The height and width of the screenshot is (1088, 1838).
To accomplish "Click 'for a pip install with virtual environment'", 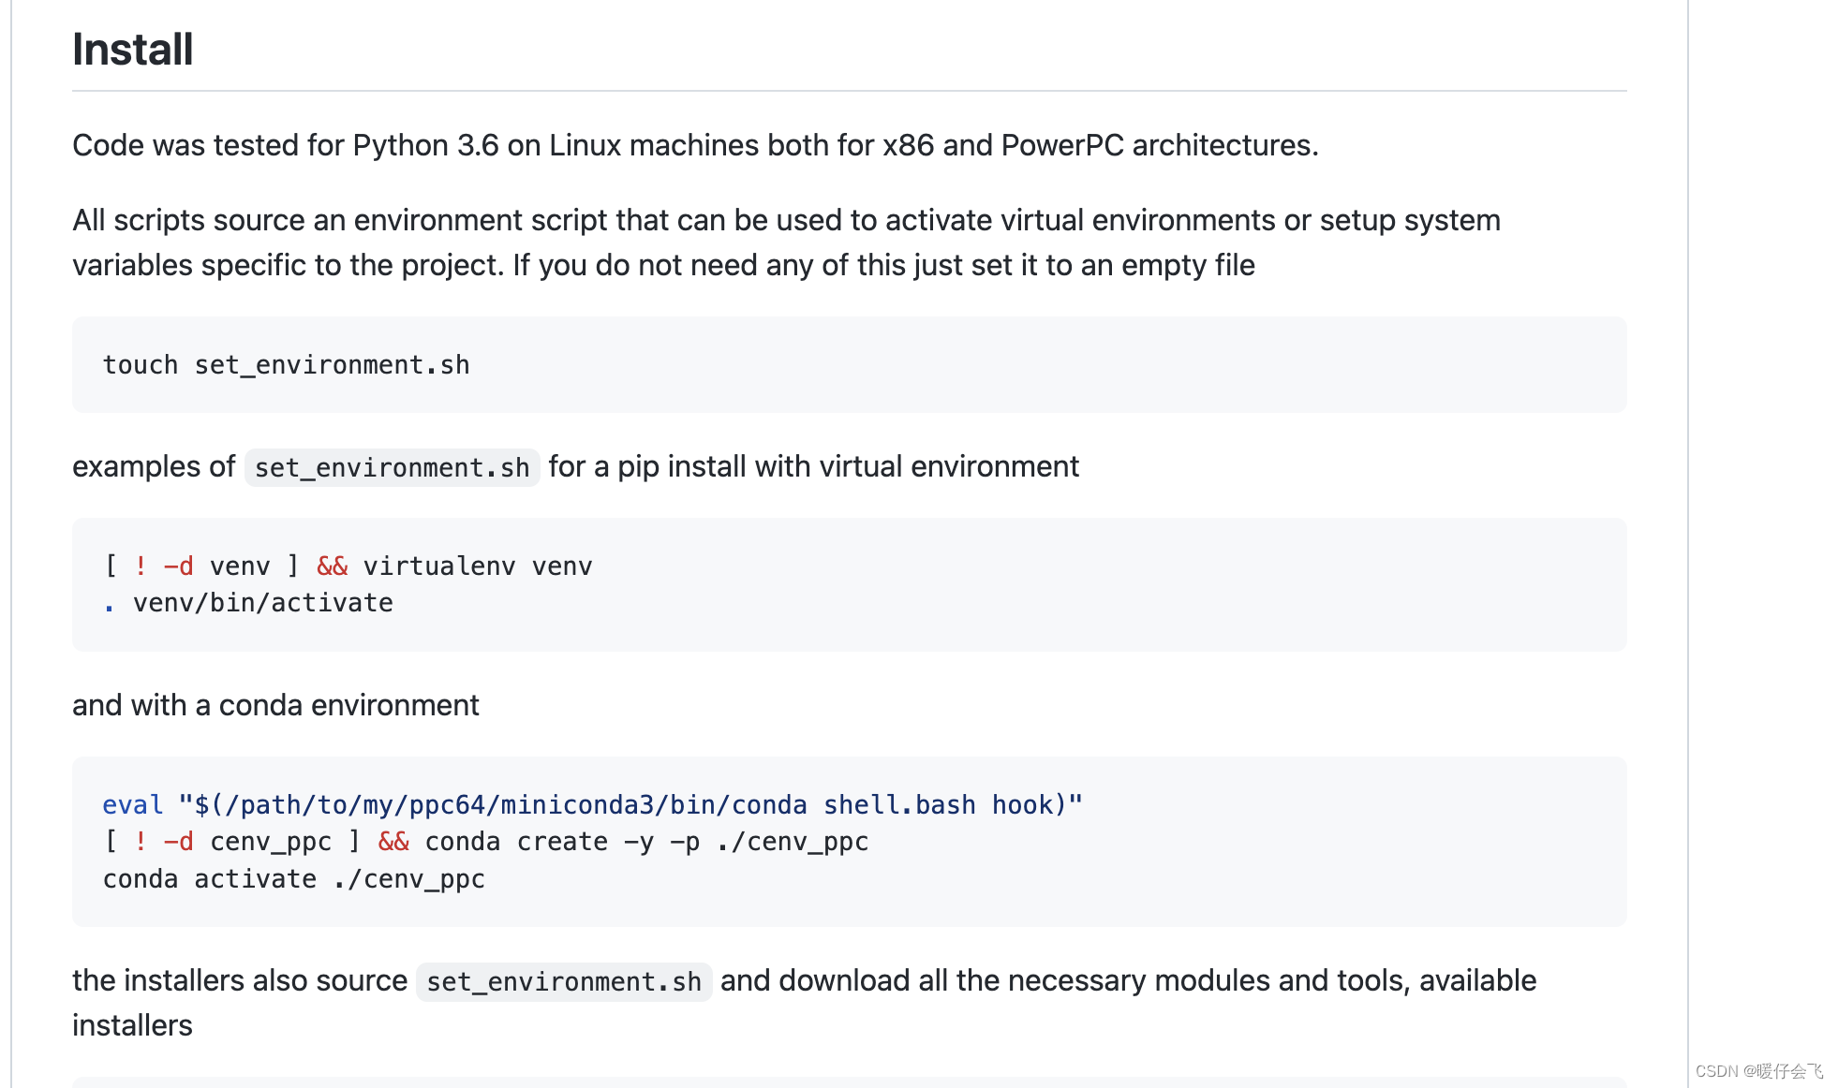I will [813, 466].
